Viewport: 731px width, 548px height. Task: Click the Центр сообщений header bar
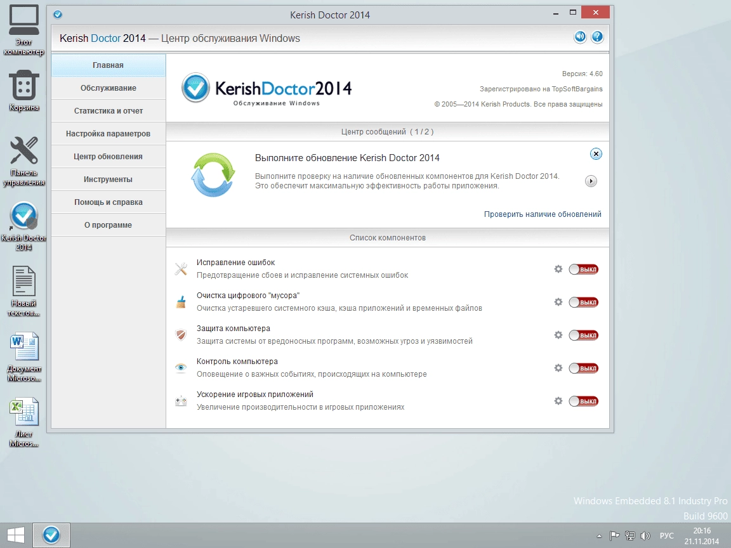(388, 132)
